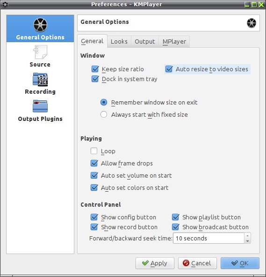Screen dimensions: 266x277
Task: Click the film reel icon in header
Action: click(x=252, y=23)
